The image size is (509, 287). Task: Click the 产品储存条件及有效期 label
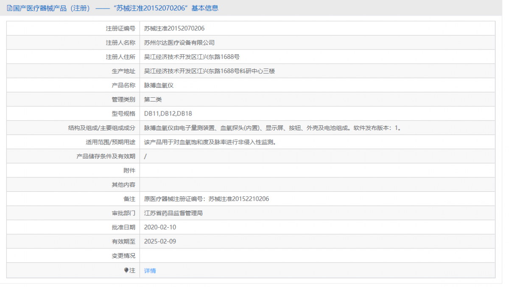tap(106, 156)
